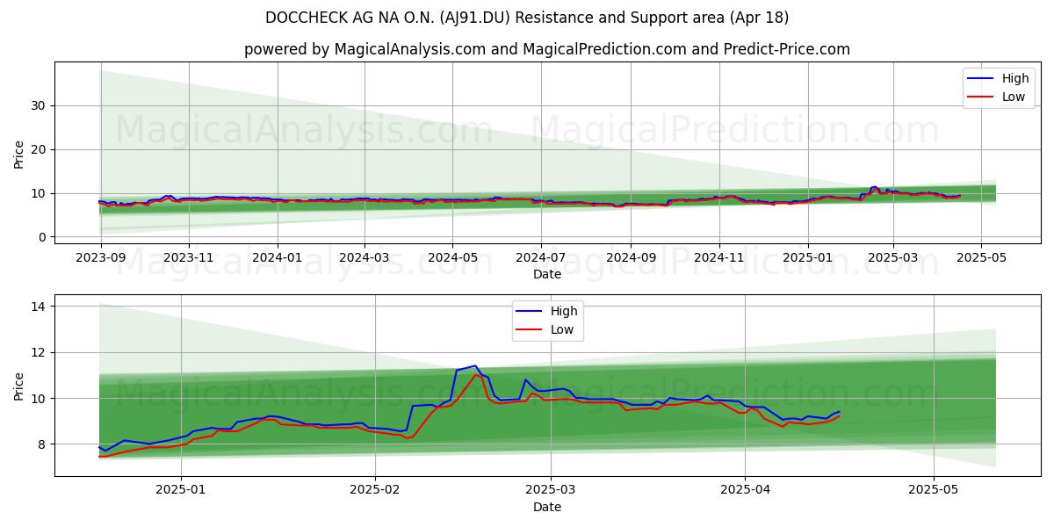Click the '2023-09' x-axis label

click(x=101, y=257)
